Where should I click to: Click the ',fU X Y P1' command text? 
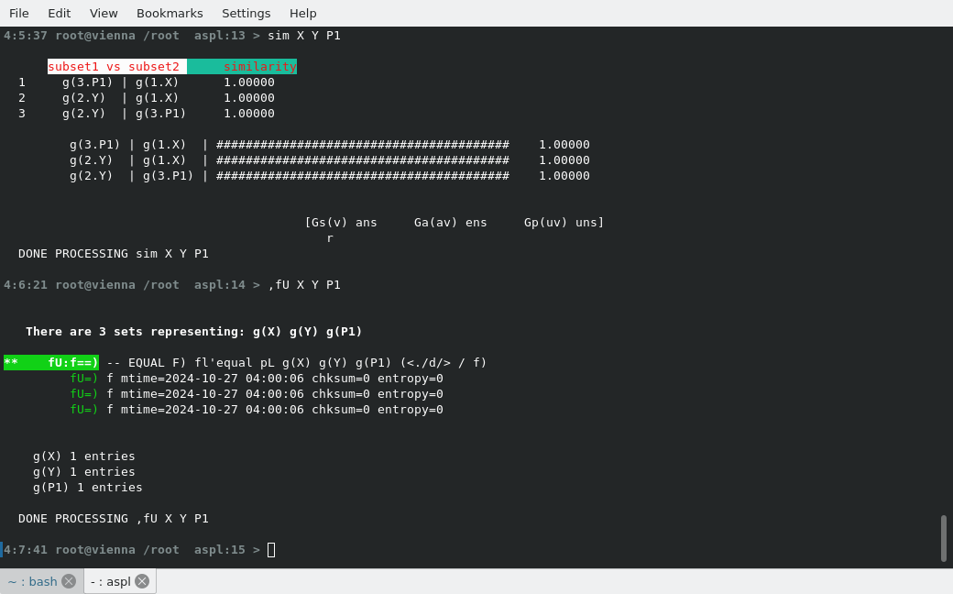click(x=304, y=285)
